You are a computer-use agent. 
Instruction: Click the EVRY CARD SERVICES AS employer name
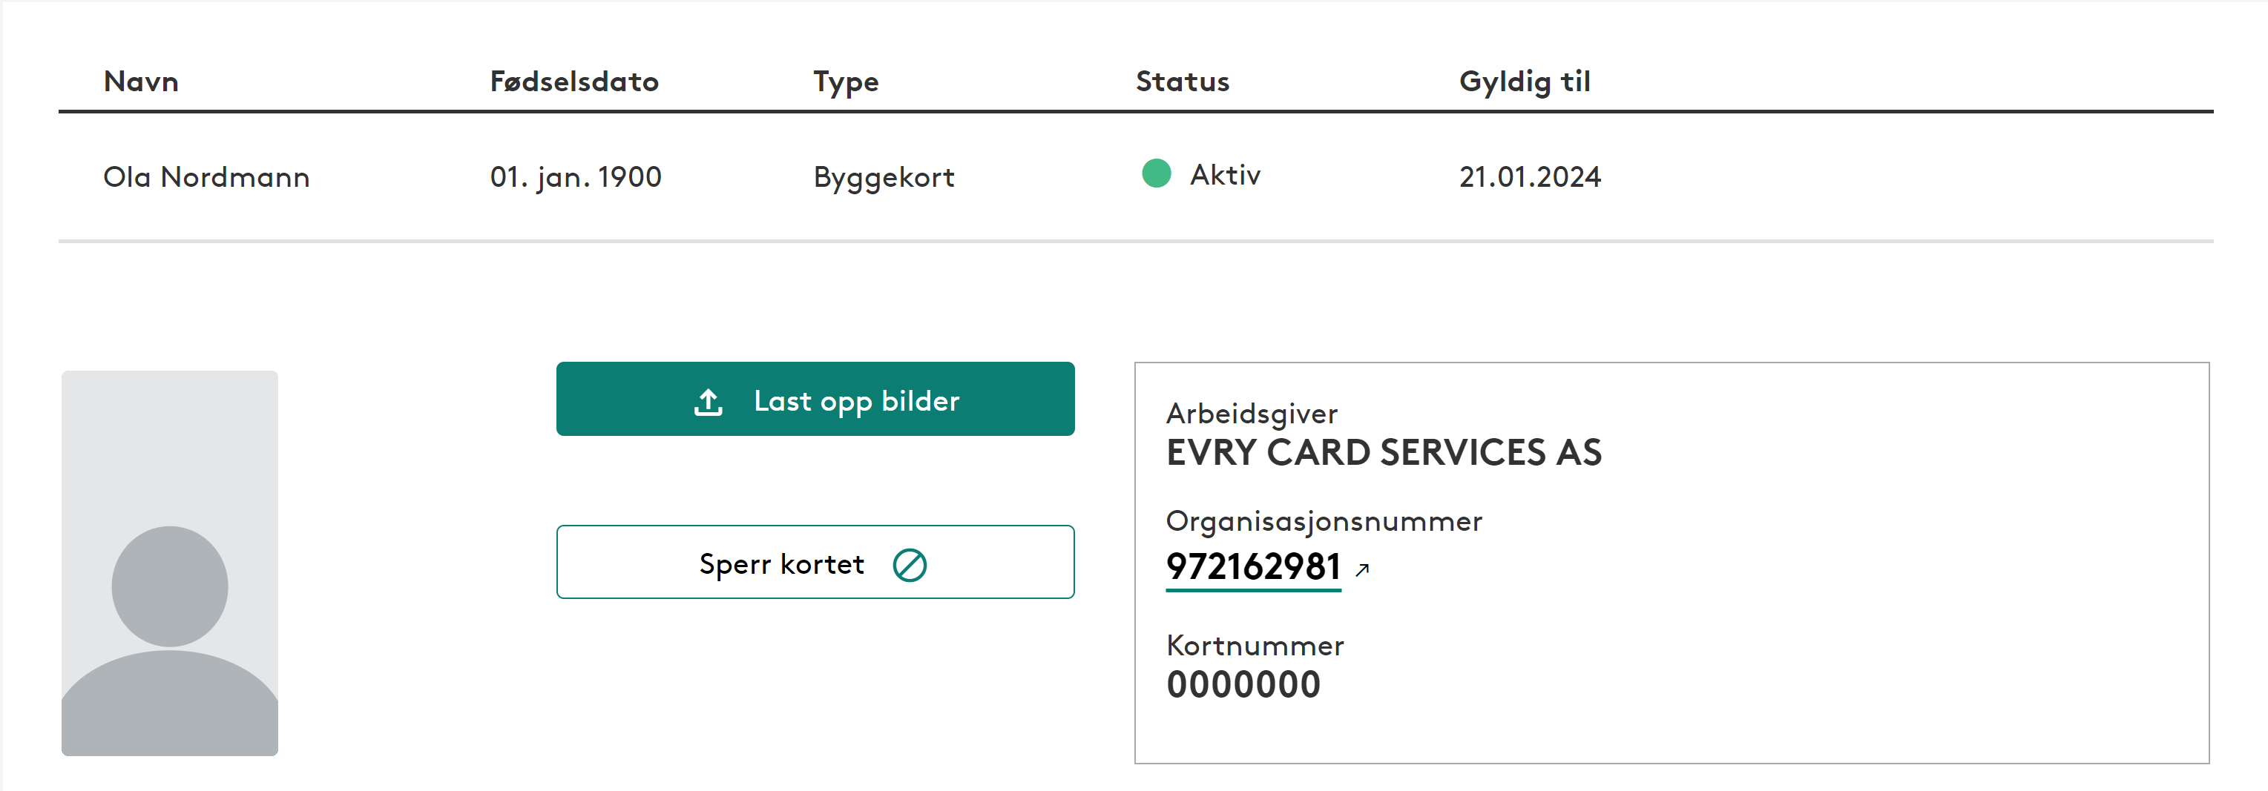click(1383, 452)
